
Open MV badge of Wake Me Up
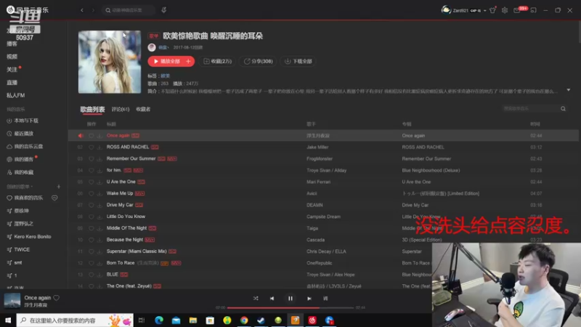point(139,193)
